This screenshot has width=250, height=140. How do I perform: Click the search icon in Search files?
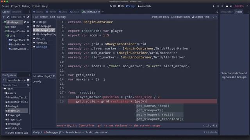(x=28, y=85)
